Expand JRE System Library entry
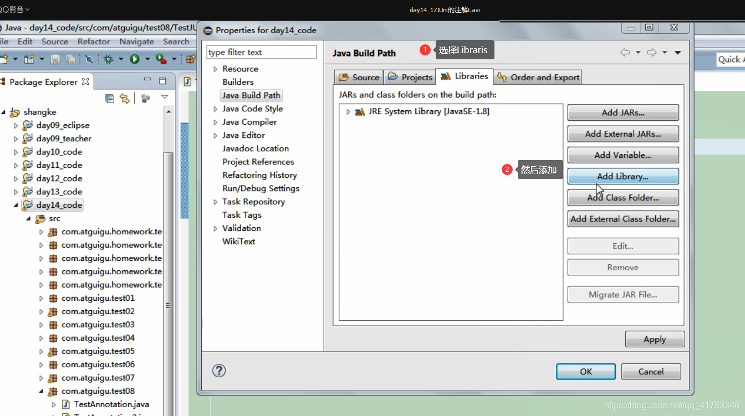The height and width of the screenshot is (416, 745). 348,112
